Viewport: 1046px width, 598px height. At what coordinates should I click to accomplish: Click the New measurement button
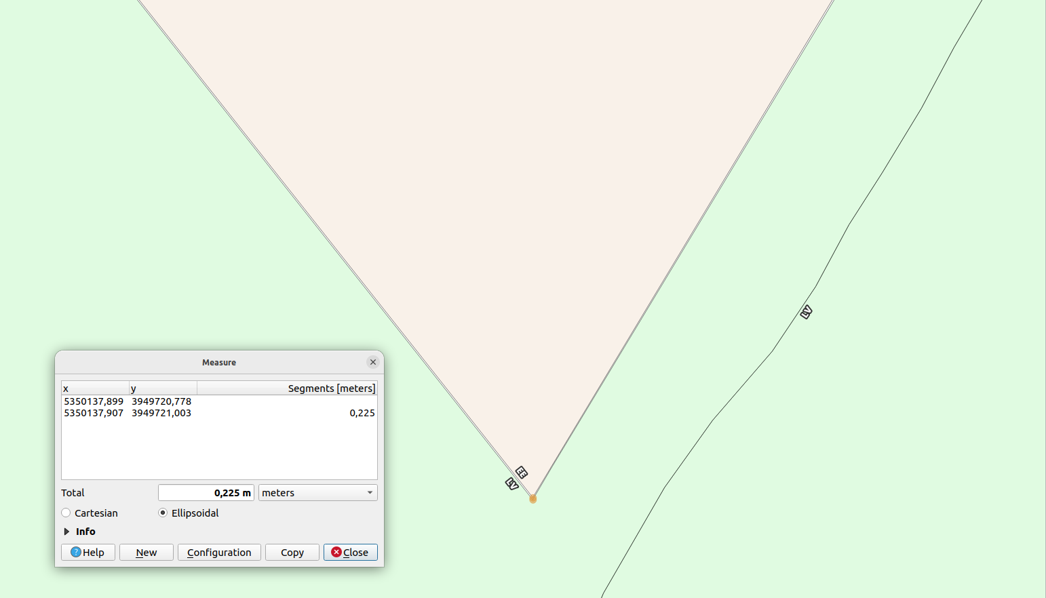(x=147, y=553)
